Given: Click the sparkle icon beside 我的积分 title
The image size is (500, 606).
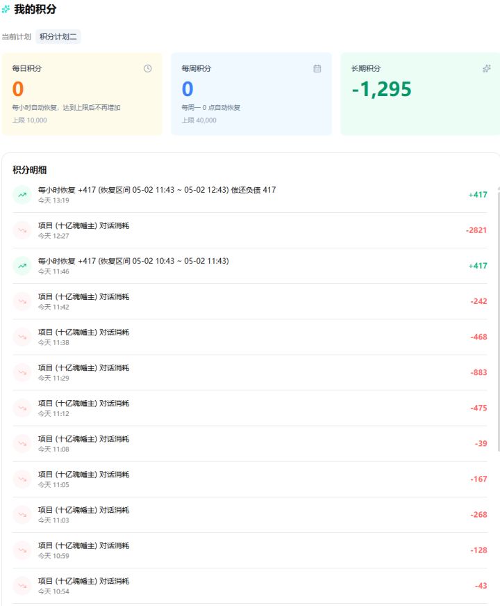Looking at the screenshot, I should click(x=6, y=9).
